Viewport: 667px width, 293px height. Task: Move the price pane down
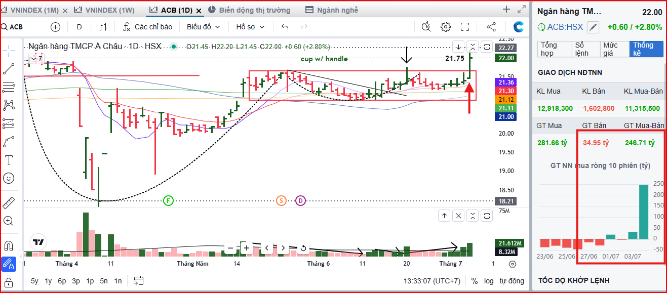(458, 47)
